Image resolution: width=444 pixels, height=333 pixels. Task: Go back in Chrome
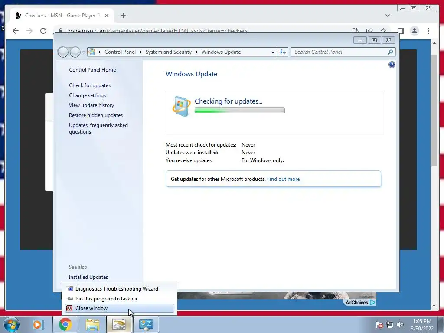16,31
